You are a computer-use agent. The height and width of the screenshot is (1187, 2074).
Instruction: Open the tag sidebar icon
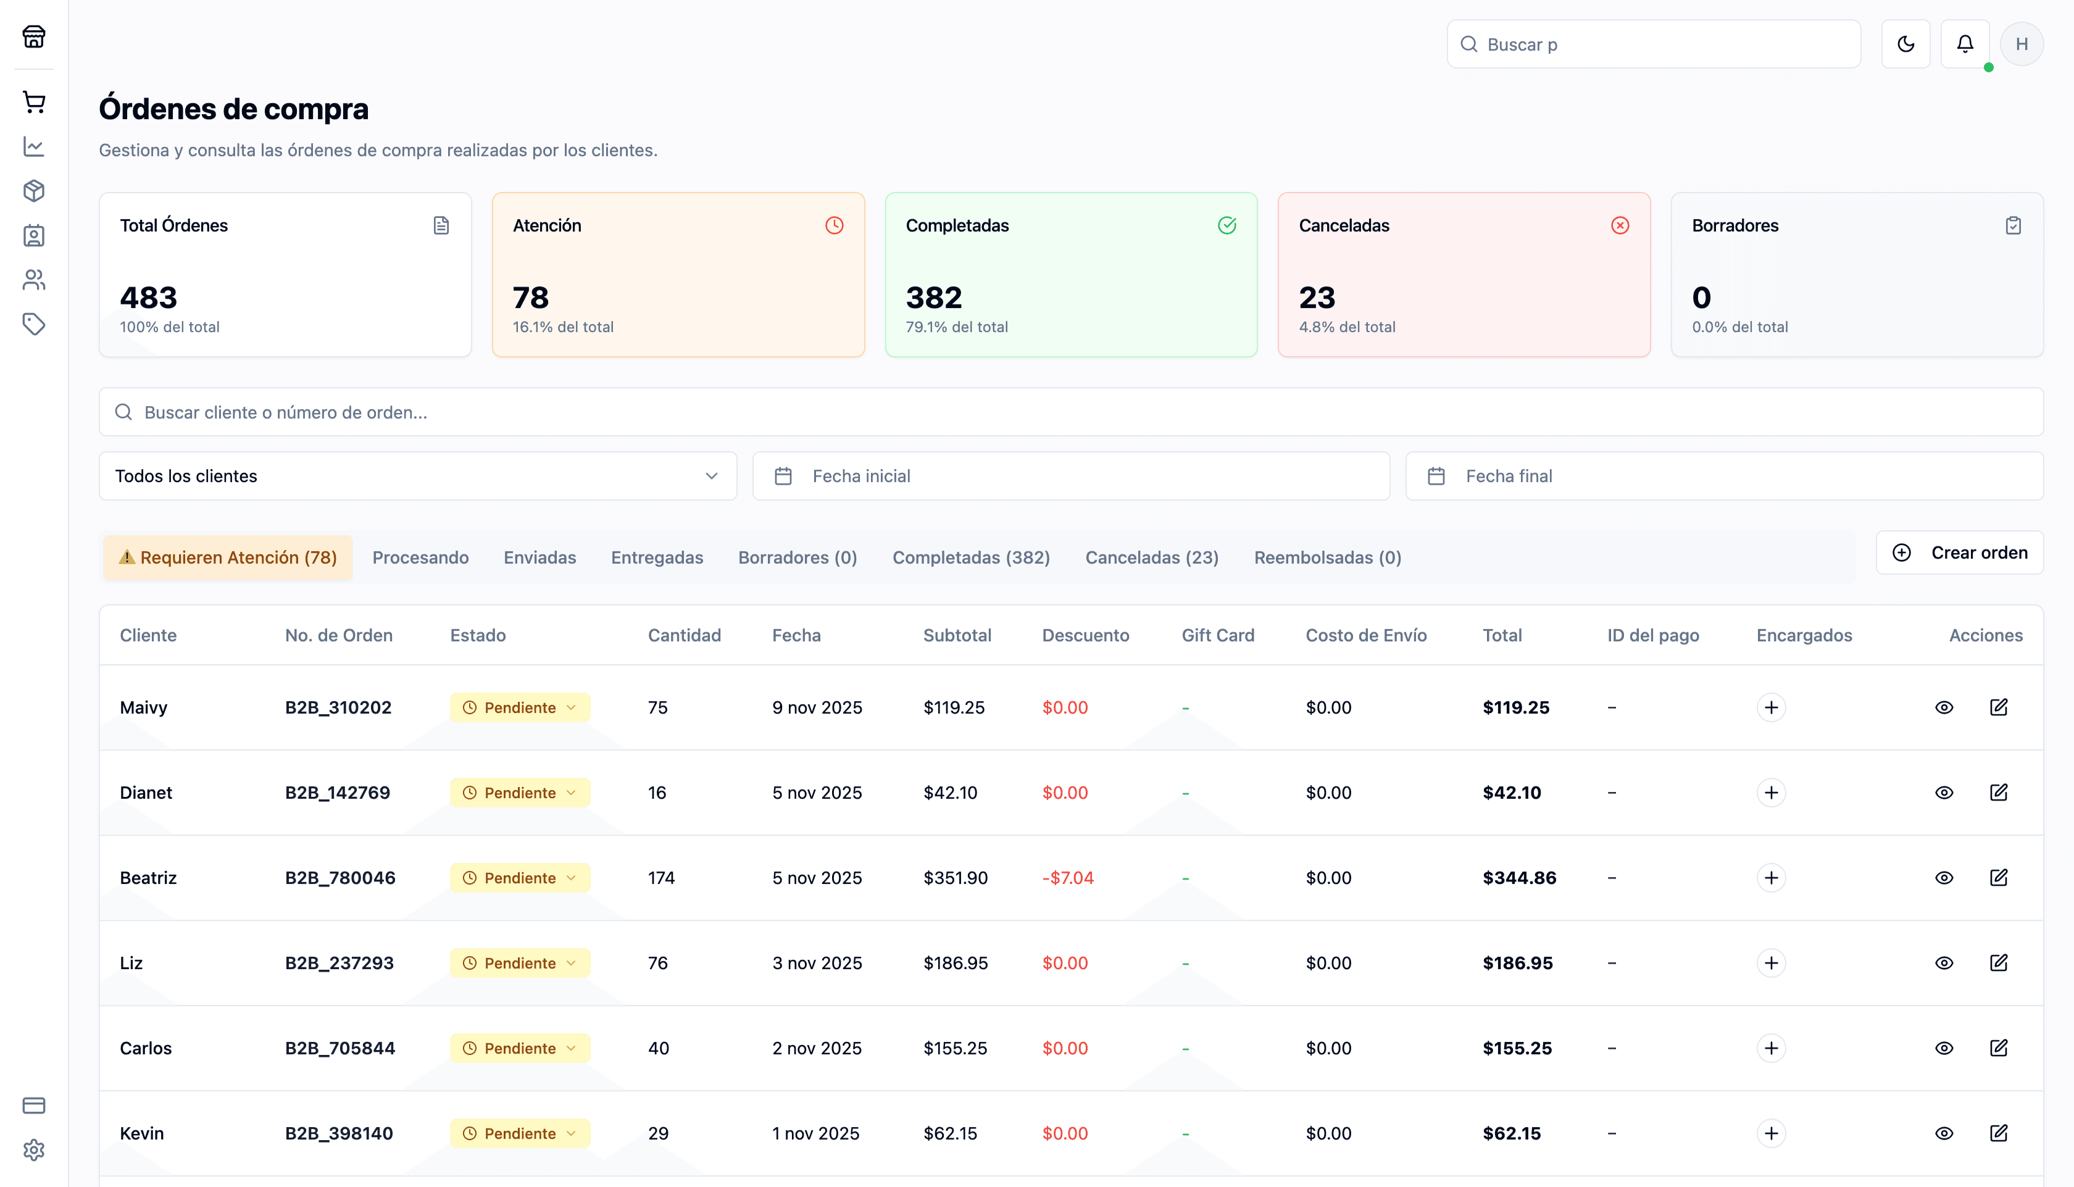tap(33, 325)
